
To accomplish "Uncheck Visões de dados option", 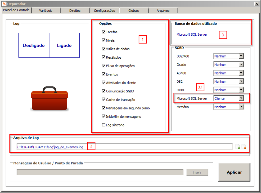I will 103,49.
